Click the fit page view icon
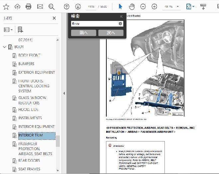This screenshot has width=219, height=174. (189, 7)
